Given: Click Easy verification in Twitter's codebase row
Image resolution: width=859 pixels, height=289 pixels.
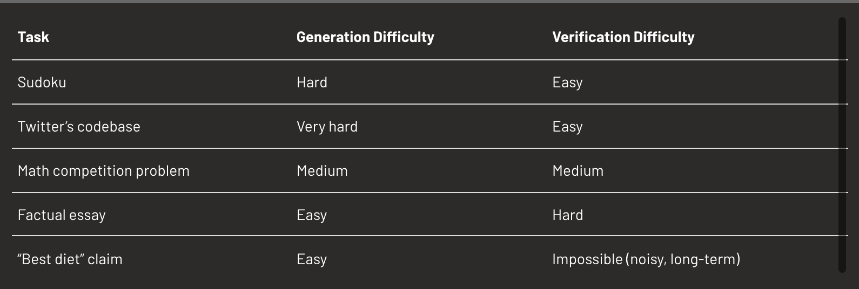Looking at the screenshot, I should pos(567,127).
